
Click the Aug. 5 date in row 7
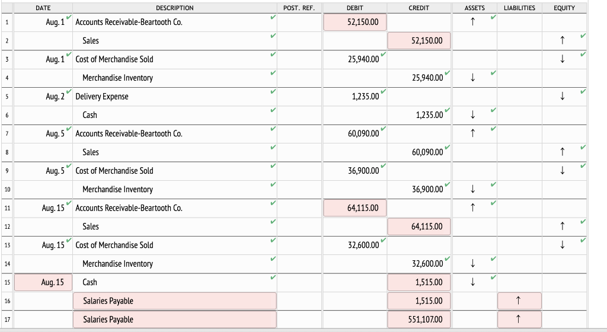coord(55,133)
